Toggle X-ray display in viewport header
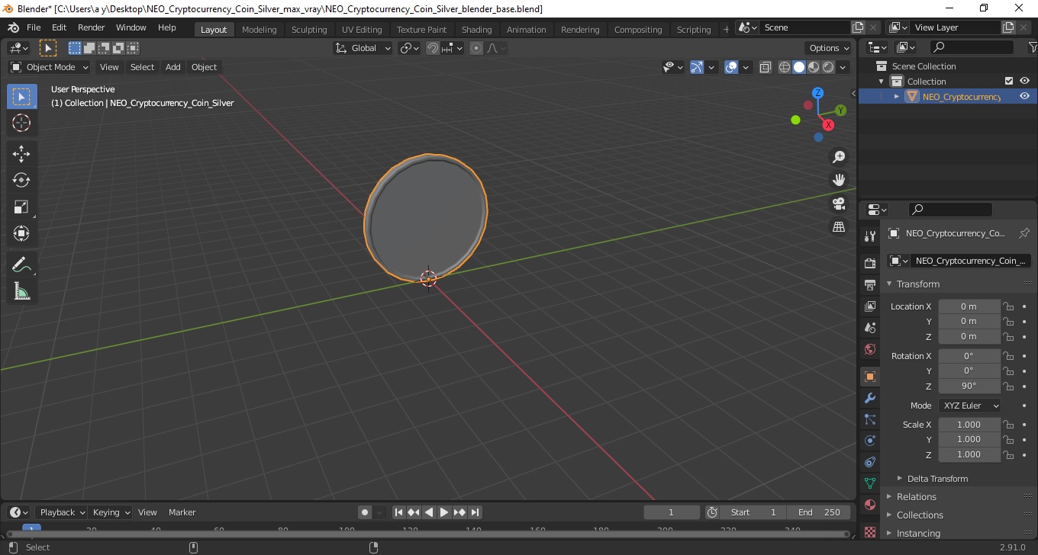 [x=766, y=67]
